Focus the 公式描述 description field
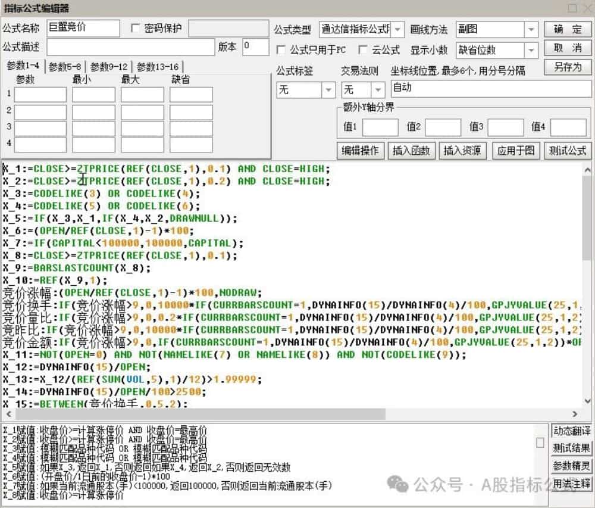 coord(131,47)
